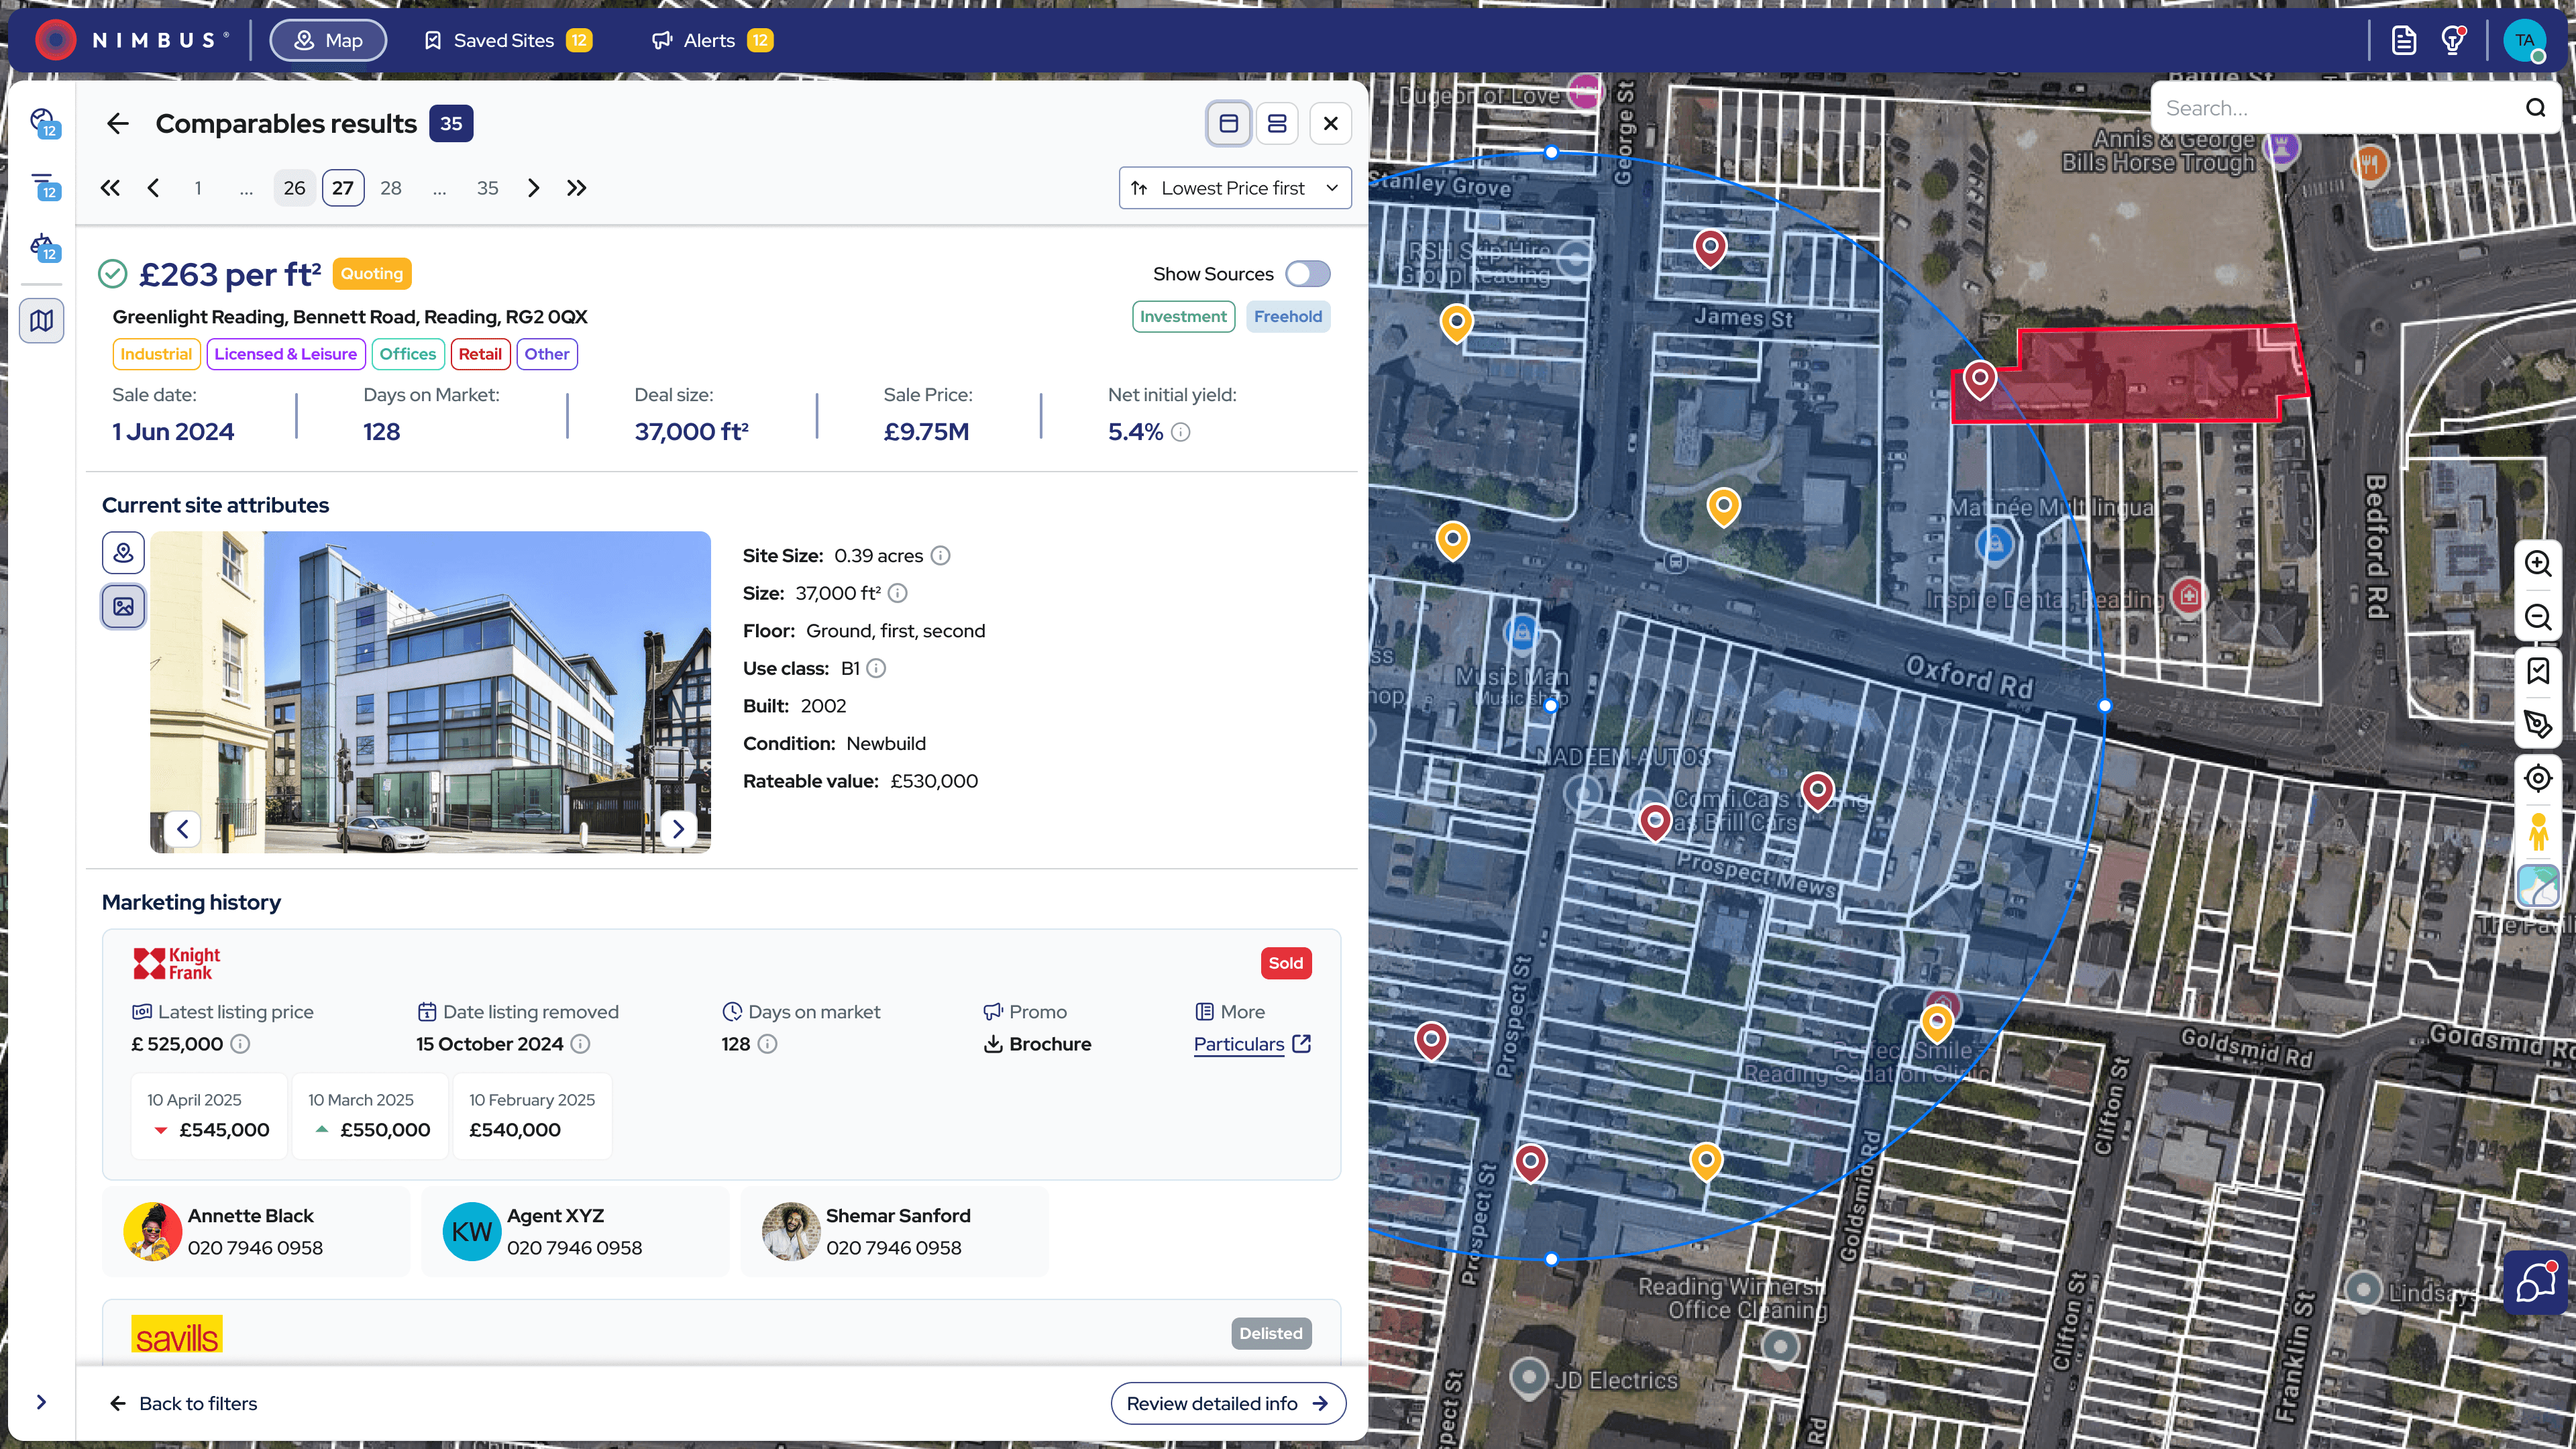The width and height of the screenshot is (2576, 1449).
Task: Open the lightbulb tips icon
Action: [x=2452, y=41]
